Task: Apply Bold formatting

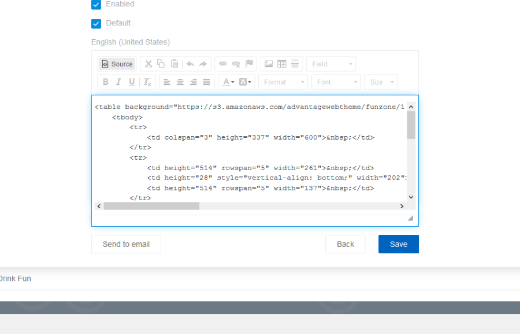Action: (105, 82)
